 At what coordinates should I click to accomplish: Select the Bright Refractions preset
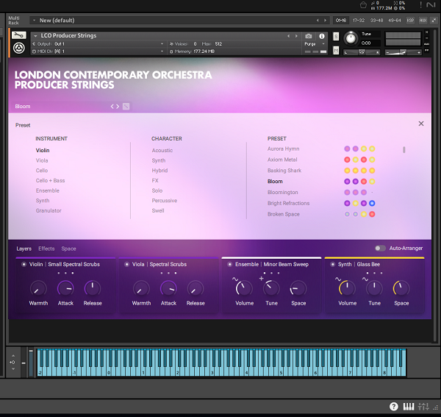pos(288,203)
